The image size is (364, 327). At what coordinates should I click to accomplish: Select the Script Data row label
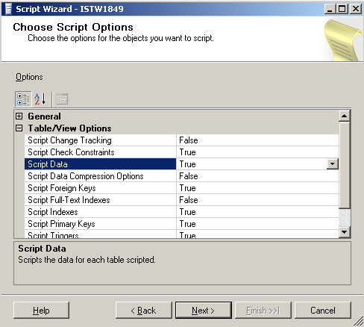point(100,164)
